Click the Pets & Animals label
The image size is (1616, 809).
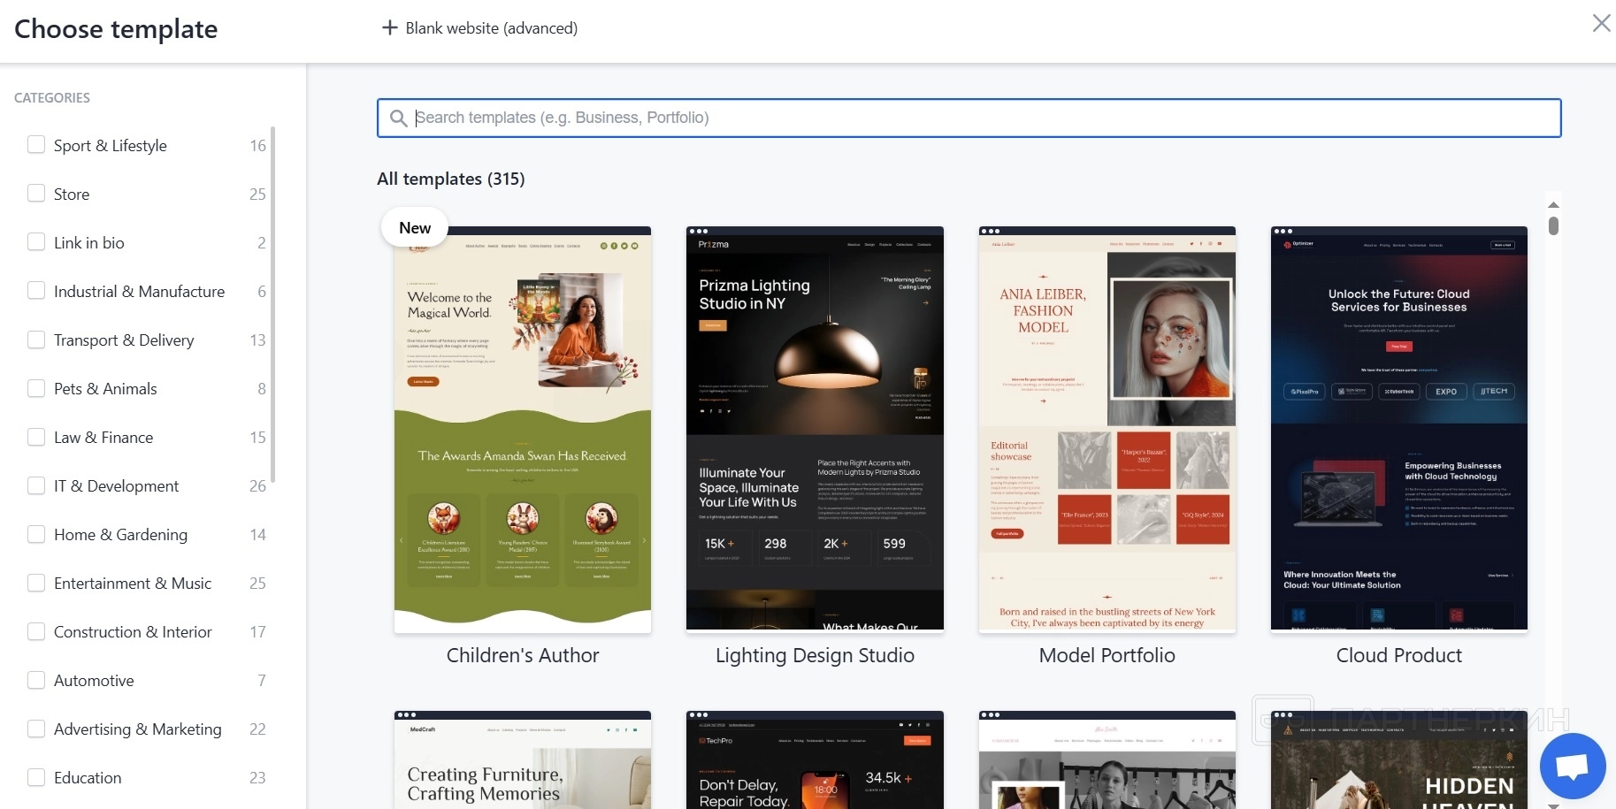(x=105, y=389)
